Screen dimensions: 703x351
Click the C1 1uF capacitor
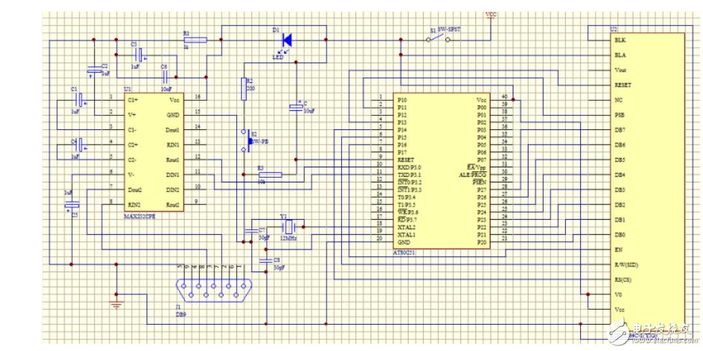tap(79, 100)
